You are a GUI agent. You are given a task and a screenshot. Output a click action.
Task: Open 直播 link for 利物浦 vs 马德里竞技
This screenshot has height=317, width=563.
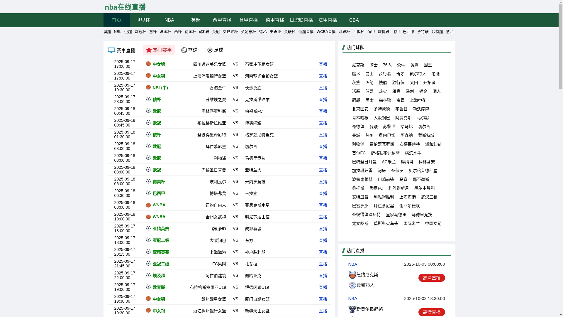click(323, 158)
